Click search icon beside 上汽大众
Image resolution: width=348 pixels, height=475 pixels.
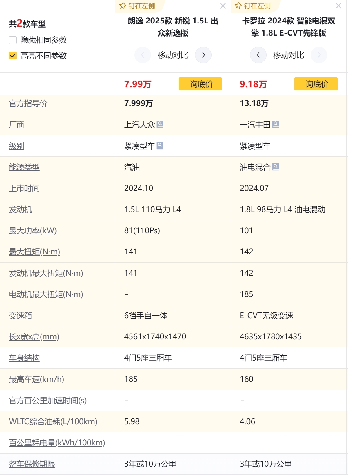(160, 124)
